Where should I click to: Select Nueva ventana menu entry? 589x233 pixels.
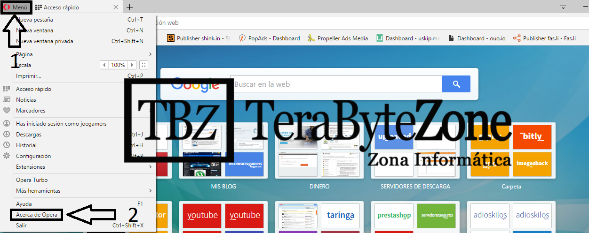coord(79,30)
